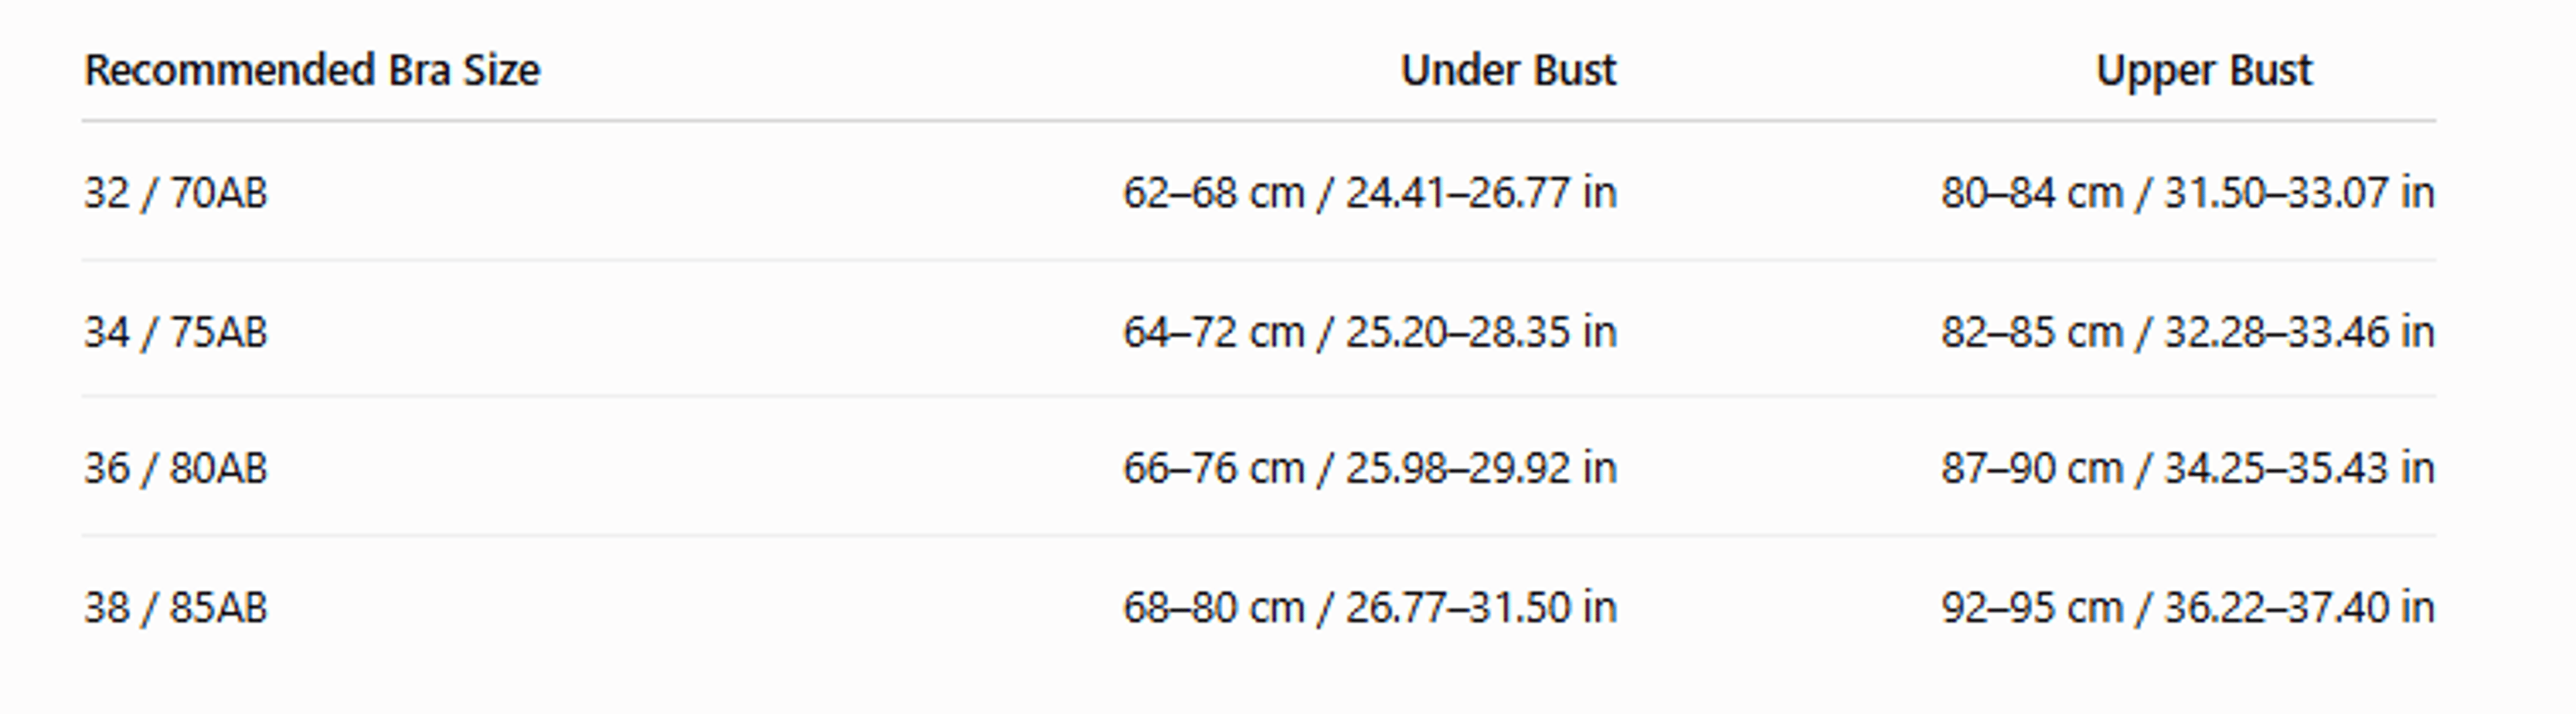The width and height of the screenshot is (2576, 714).
Task: Select the 34 / 75AB size cell
Action: tap(176, 332)
